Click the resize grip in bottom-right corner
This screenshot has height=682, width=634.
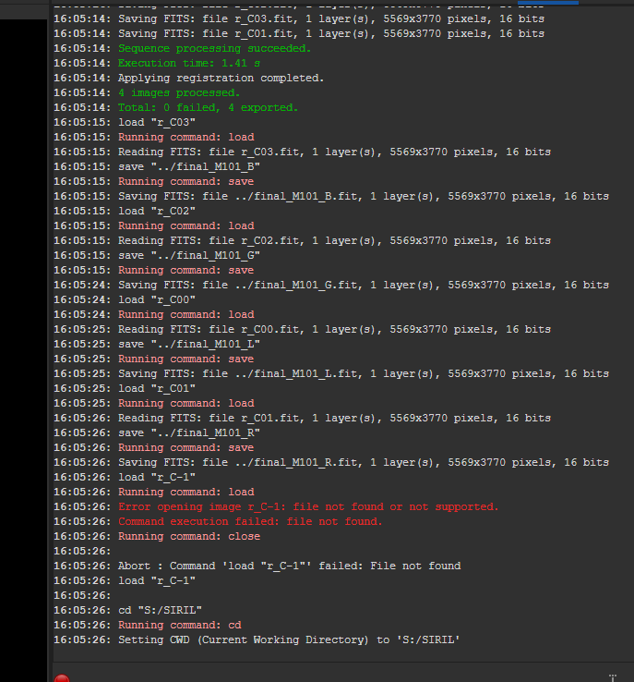point(612,676)
